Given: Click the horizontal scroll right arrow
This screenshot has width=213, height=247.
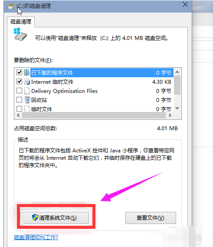Looking at the screenshot, I should (x=170, y=115).
